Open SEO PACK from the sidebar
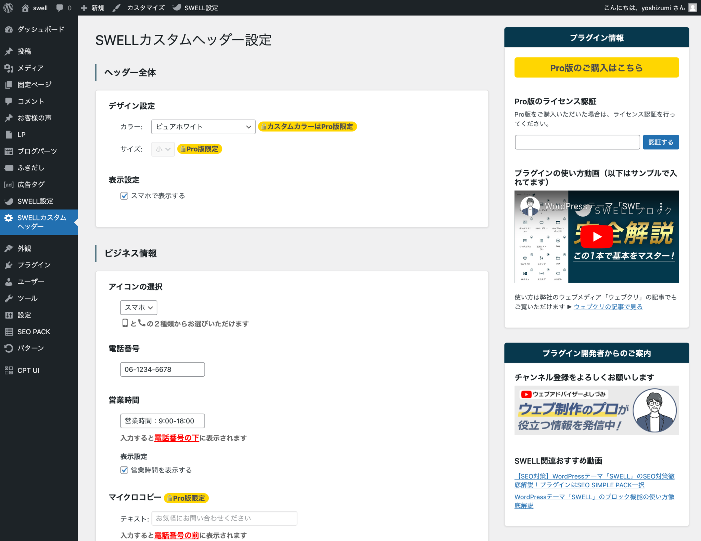Viewport: 701px width, 541px height. click(x=34, y=331)
